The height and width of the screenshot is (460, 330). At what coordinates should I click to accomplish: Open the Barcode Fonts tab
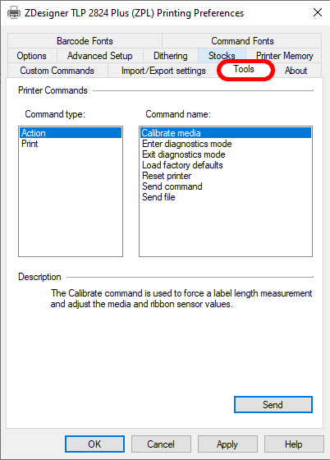point(85,41)
